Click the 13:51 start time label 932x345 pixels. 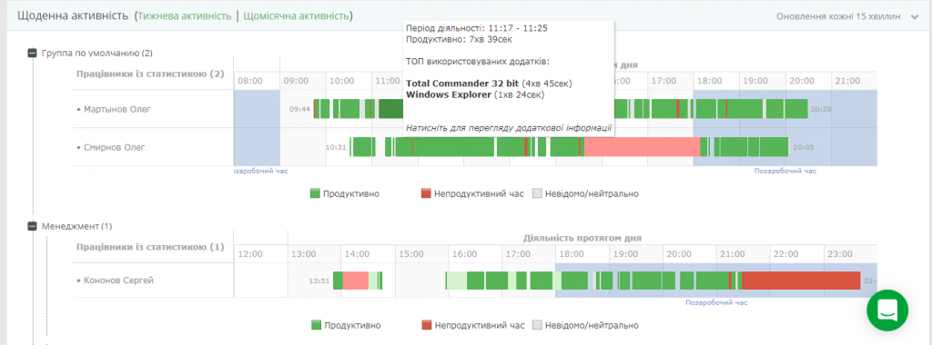319,281
